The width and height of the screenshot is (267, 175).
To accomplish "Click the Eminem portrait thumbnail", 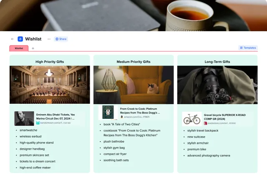I will click(x=24, y=118).
